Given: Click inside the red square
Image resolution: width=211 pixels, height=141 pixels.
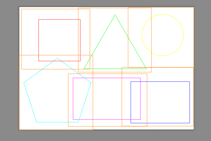Looking at the screenshot, I should tap(59, 40).
